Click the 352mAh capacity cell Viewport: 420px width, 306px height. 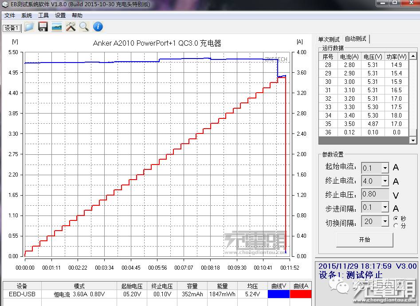click(x=192, y=294)
